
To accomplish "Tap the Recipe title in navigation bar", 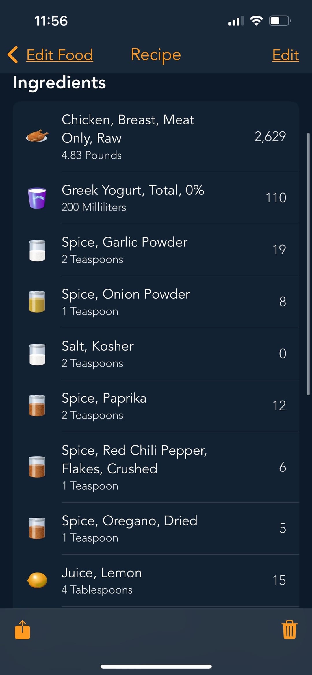I will 156,55.
